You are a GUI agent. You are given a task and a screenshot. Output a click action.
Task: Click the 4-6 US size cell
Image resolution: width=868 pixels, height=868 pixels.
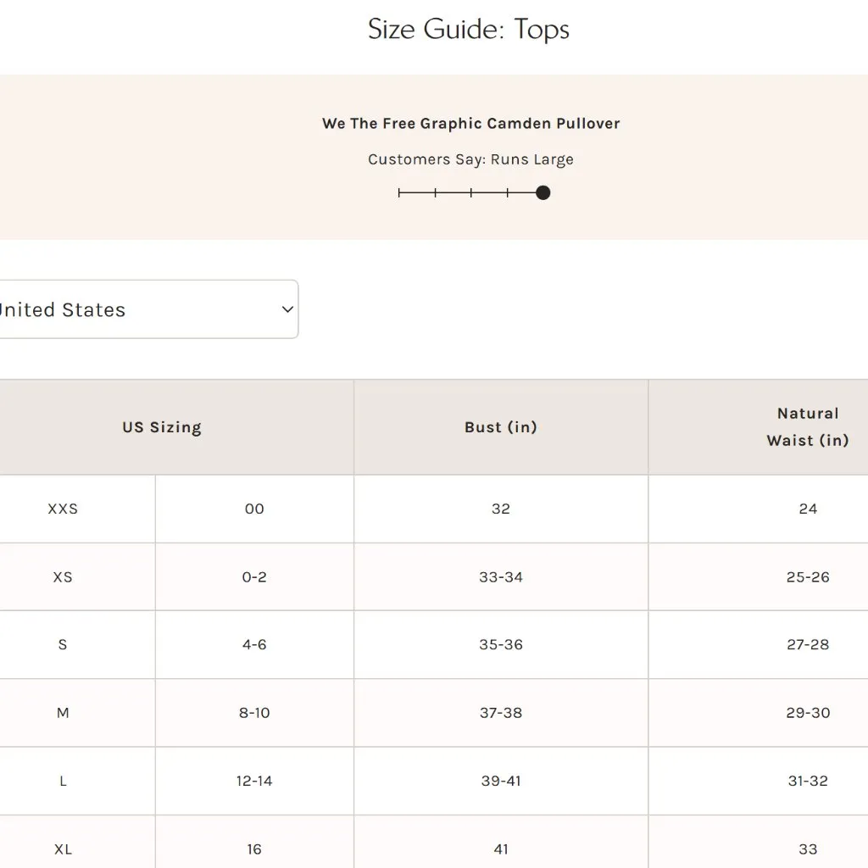tap(254, 644)
